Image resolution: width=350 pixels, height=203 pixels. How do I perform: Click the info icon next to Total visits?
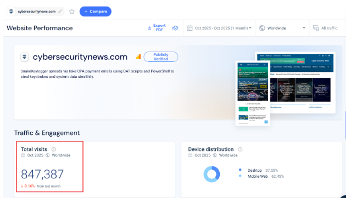click(54, 149)
